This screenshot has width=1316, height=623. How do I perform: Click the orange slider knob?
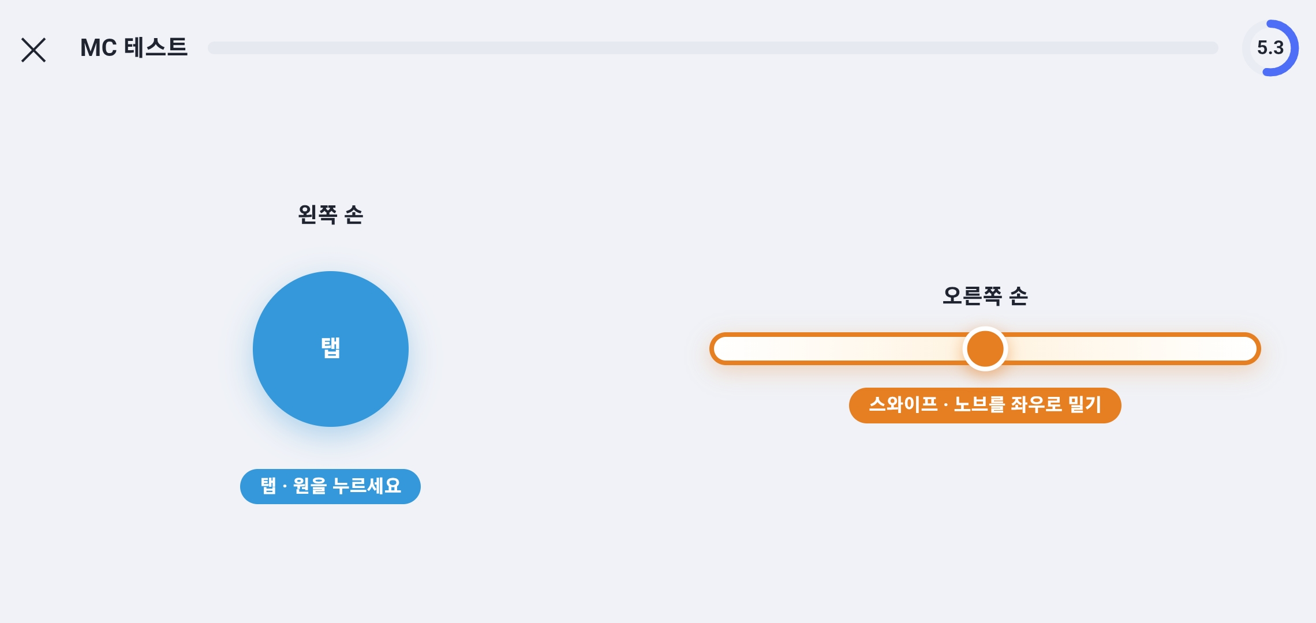(985, 348)
